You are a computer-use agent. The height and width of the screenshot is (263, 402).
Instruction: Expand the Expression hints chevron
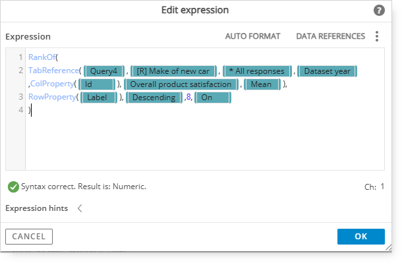click(x=80, y=208)
